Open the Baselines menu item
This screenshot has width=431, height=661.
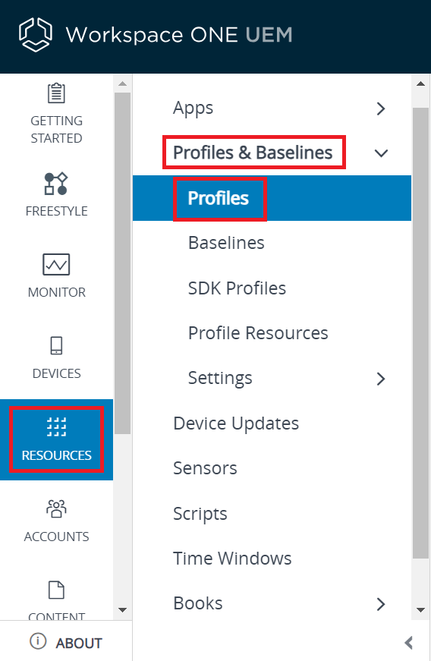pyautogui.click(x=226, y=243)
